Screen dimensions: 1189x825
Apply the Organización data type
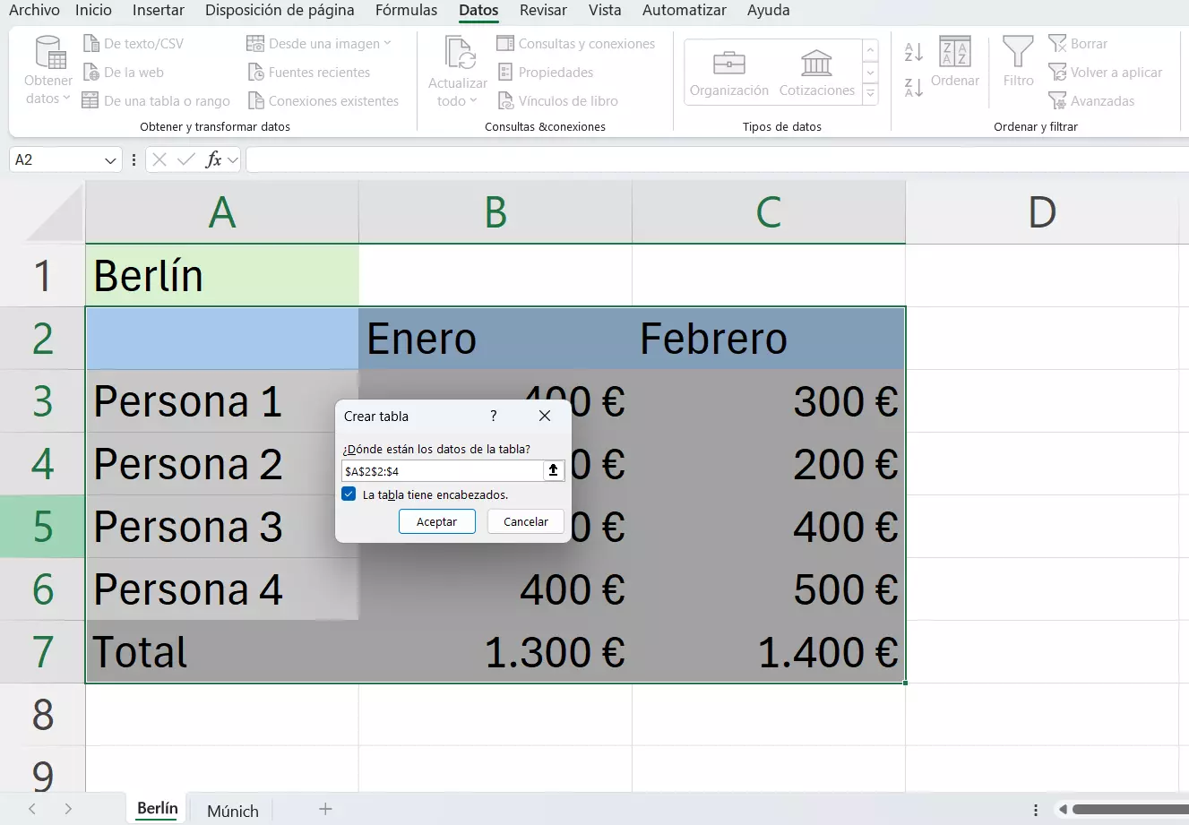pyautogui.click(x=728, y=72)
